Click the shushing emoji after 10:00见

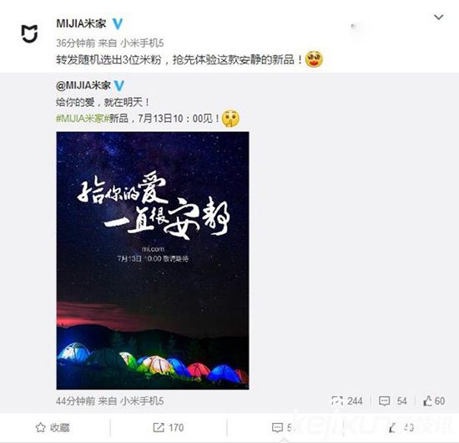tap(230, 119)
